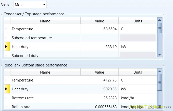Click kW units for reboiler Heat duty
Viewport: 173px width, 111px height.
coord(123,89)
